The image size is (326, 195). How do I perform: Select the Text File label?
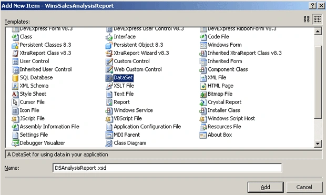coord(124,94)
